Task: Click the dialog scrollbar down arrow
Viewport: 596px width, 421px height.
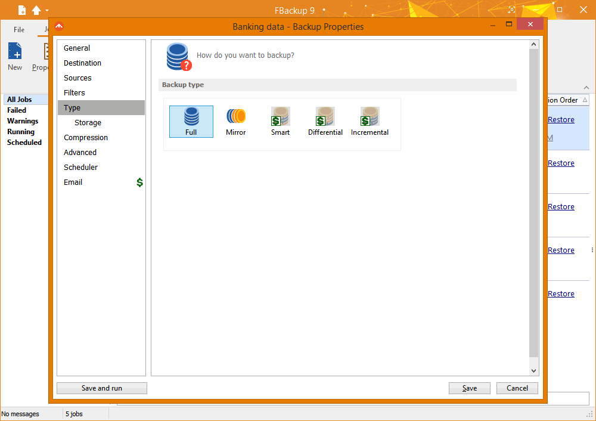Action: coord(533,371)
